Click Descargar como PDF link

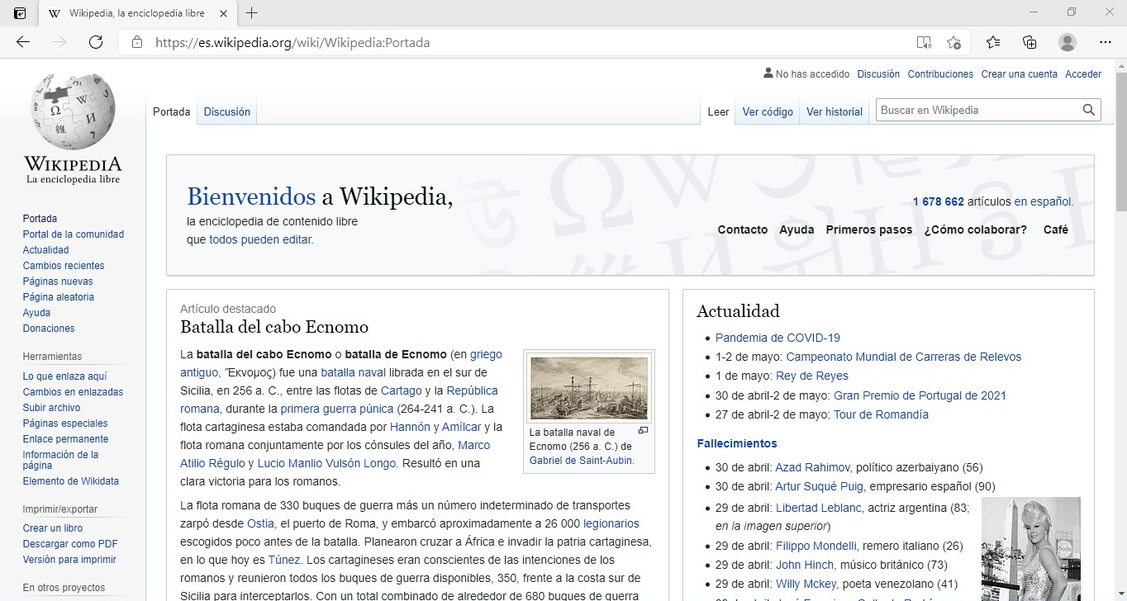70,544
